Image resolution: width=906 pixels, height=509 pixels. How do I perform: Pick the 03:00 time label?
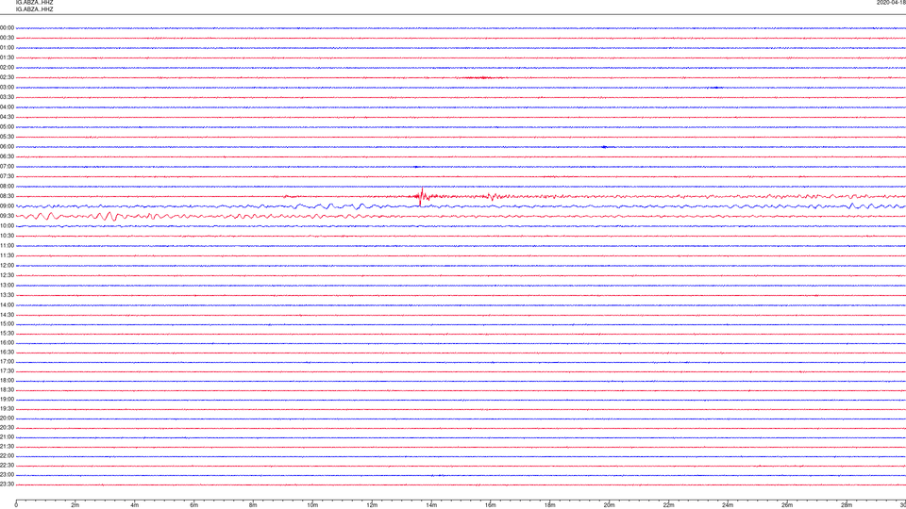tap(7, 88)
